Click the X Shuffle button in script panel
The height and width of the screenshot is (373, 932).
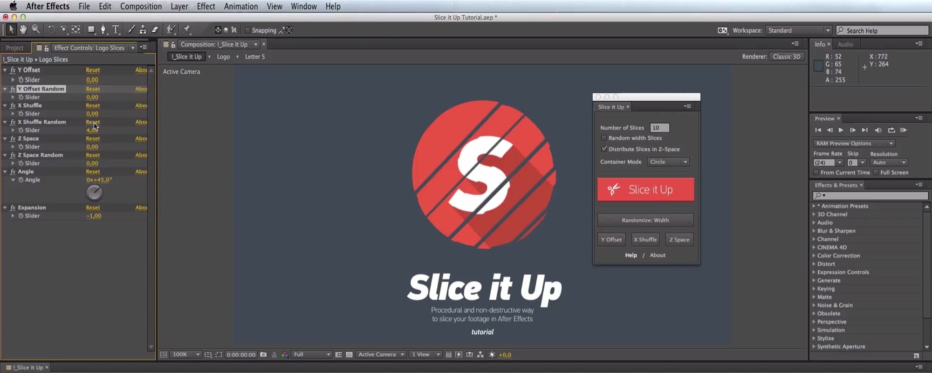645,240
